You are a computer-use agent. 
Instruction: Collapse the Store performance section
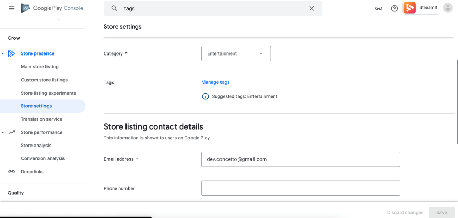coord(3,132)
